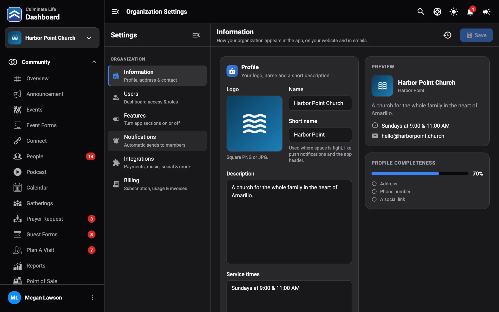The width and height of the screenshot is (499, 312).
Task: Open the search icon in top bar
Action: coord(421,12)
